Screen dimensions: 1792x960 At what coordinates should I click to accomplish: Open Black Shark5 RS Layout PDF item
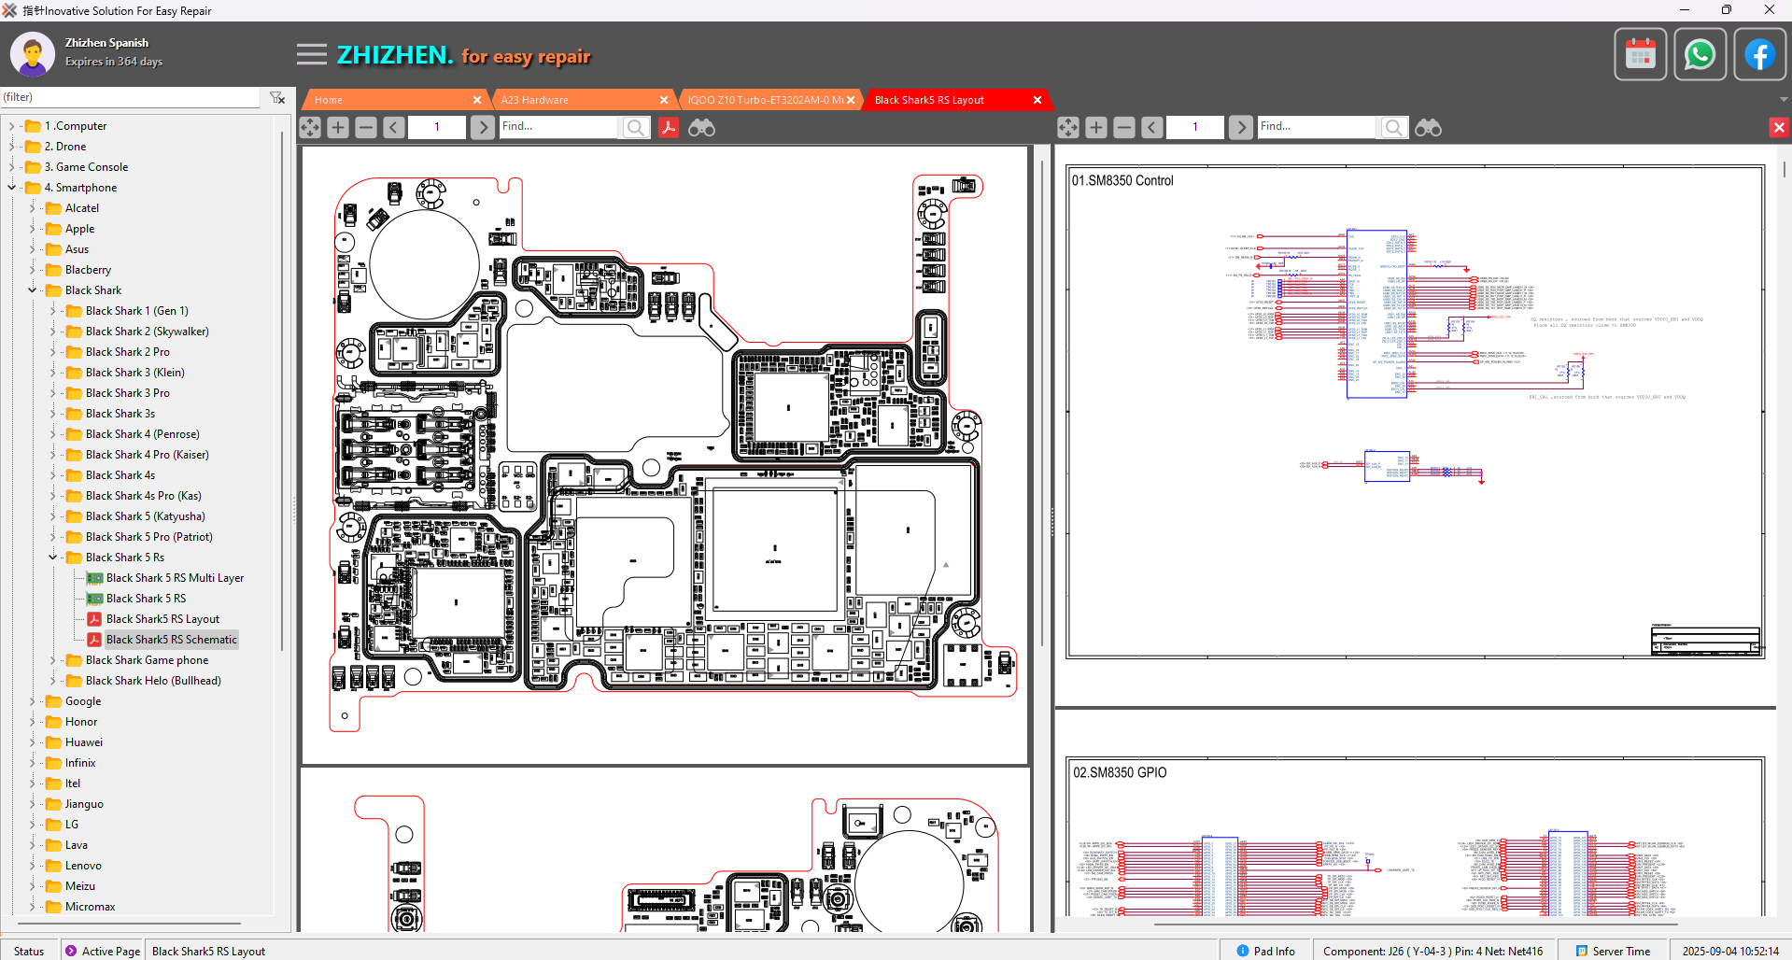click(x=162, y=619)
